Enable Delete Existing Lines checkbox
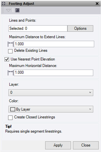The width and height of the screenshot is (101, 152). click(x=10, y=51)
